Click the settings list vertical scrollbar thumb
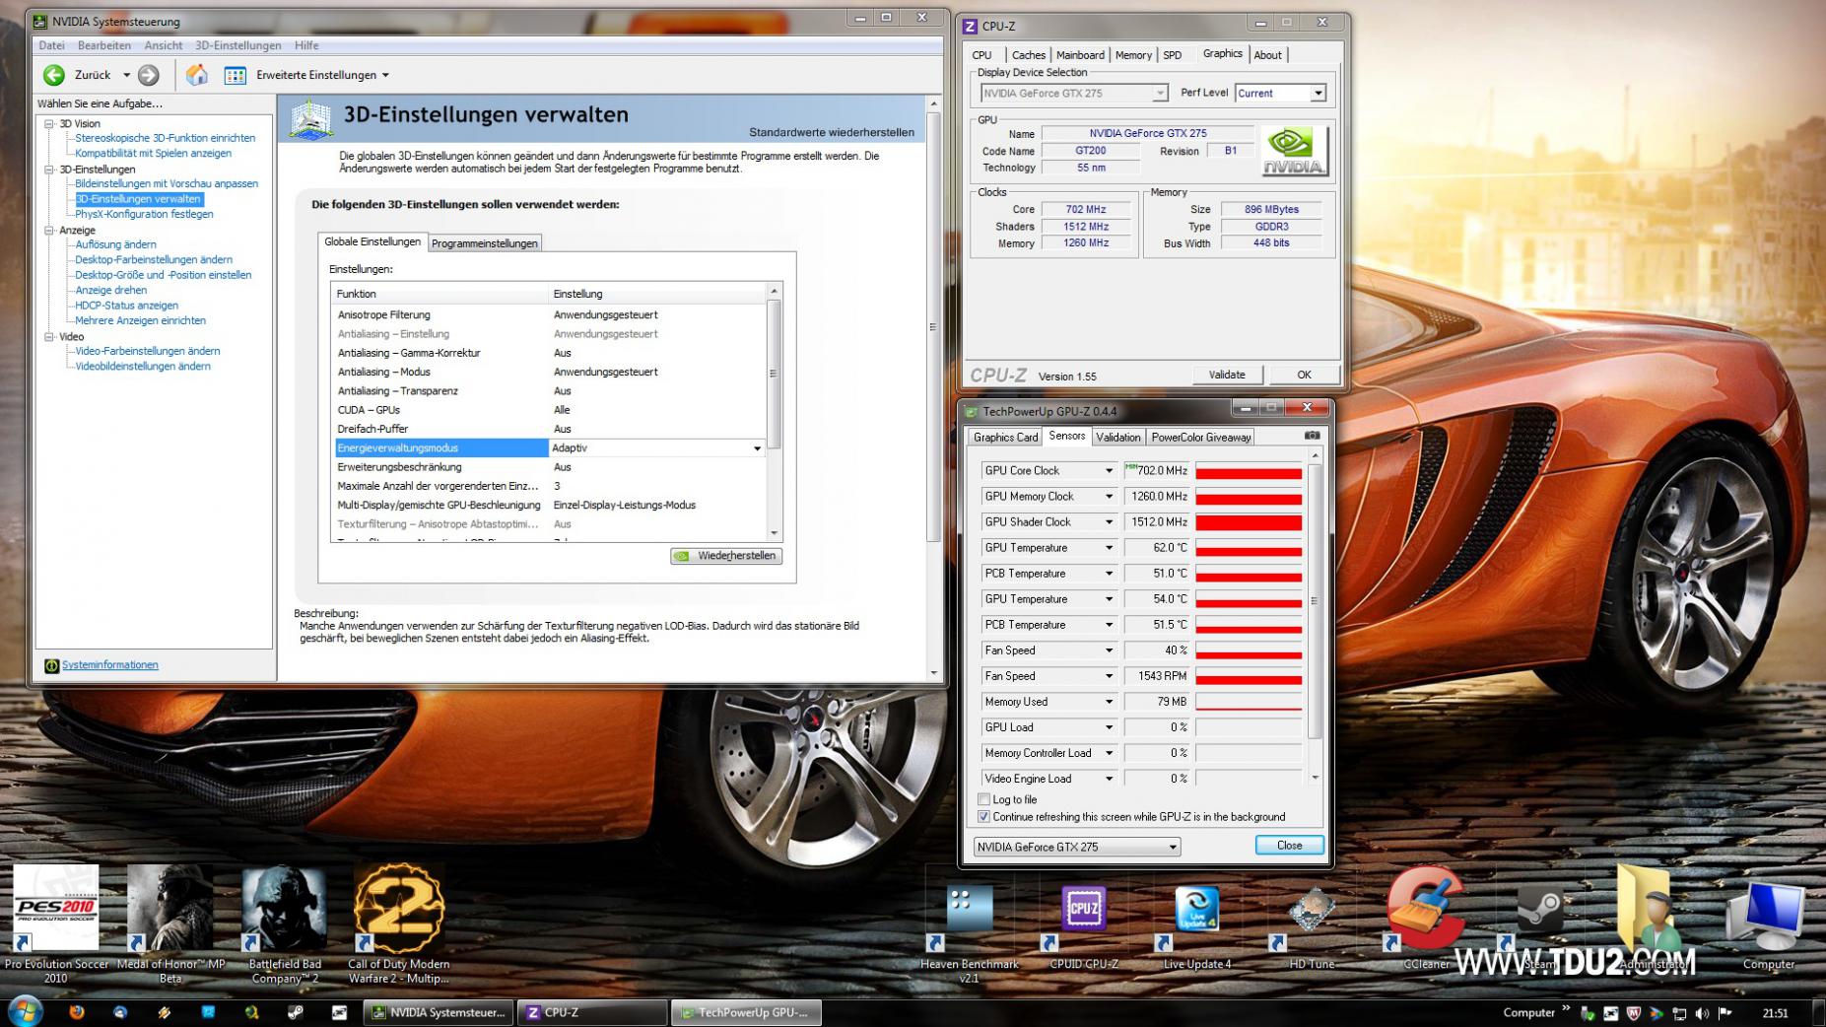The image size is (1826, 1027). coord(774,373)
